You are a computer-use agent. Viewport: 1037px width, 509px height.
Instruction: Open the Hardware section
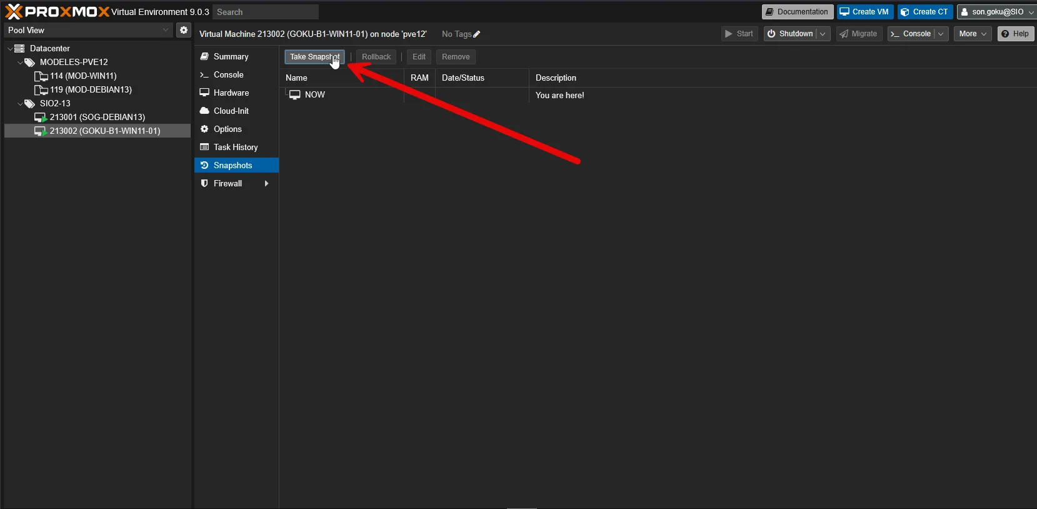[231, 93]
